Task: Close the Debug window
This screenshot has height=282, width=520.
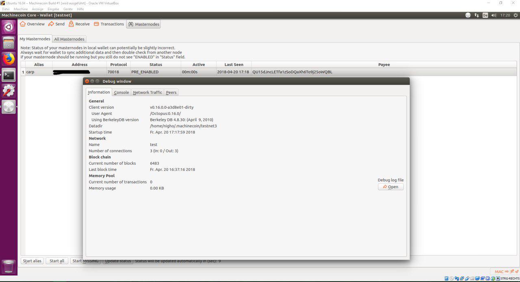Action: pyautogui.click(x=87, y=81)
